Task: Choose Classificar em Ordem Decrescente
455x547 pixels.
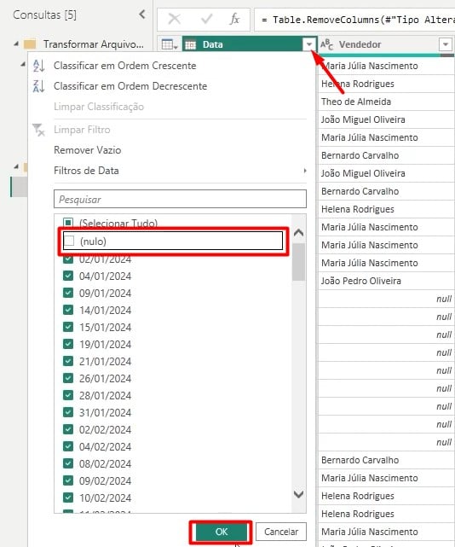Action: click(130, 86)
